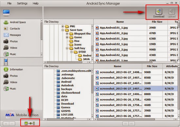This screenshot has height=127, width=180.
Task: Sort phone files by Name header
Action: 118,66
